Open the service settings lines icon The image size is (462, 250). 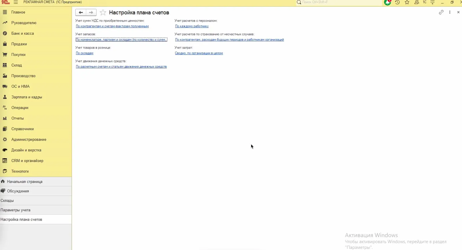pyautogui.click(x=432, y=2)
